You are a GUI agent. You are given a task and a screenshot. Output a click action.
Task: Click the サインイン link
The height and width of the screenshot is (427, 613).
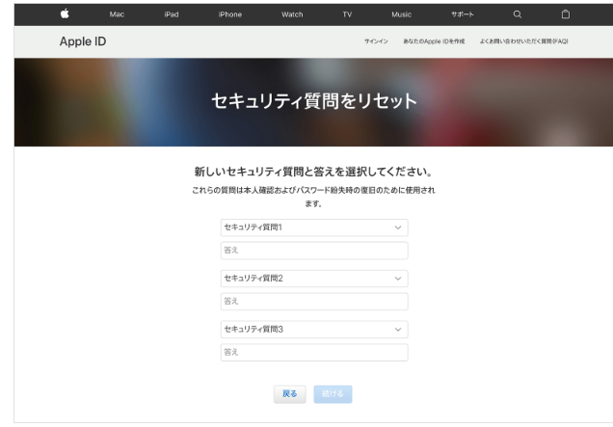tap(376, 41)
